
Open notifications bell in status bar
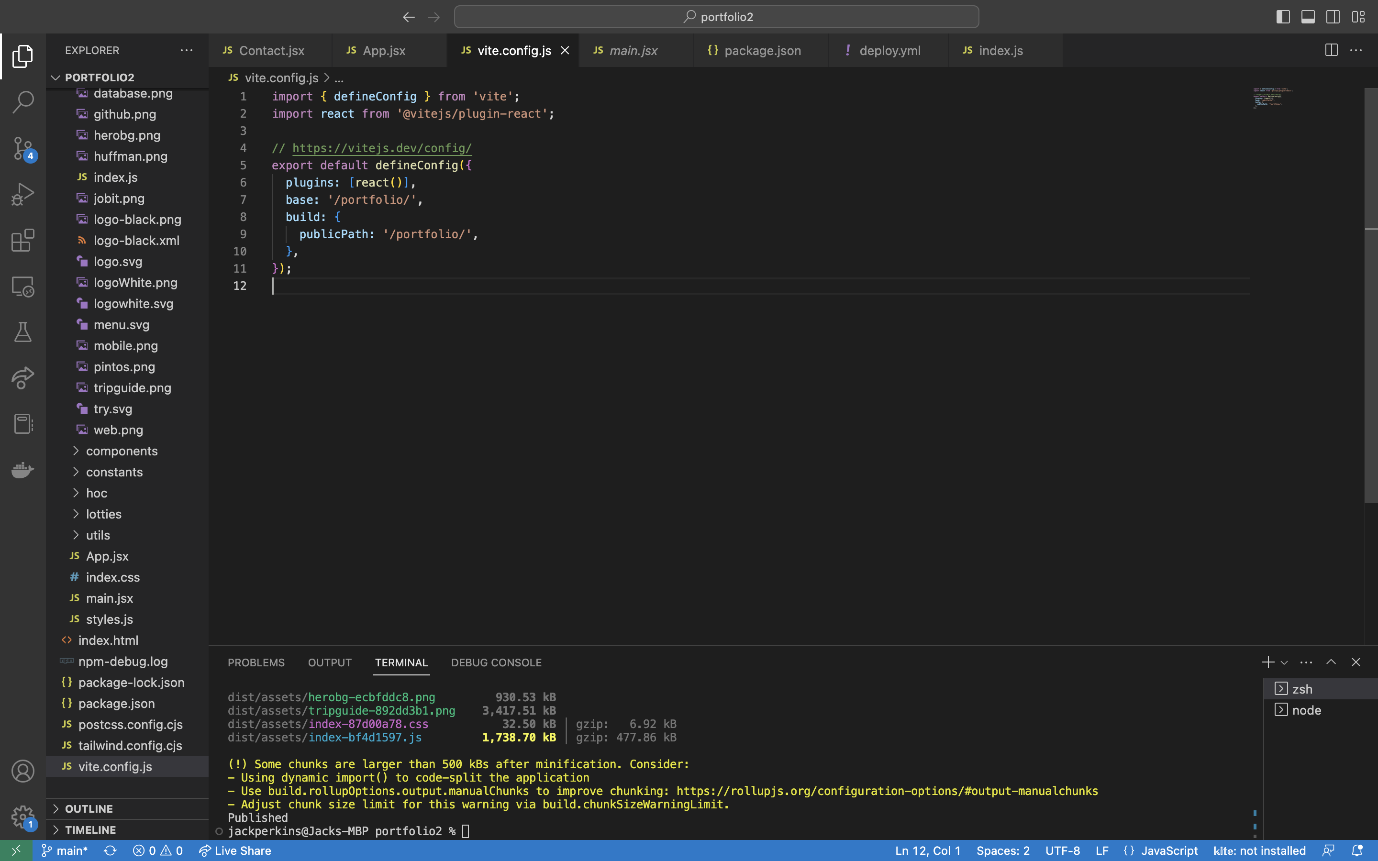[1357, 851]
